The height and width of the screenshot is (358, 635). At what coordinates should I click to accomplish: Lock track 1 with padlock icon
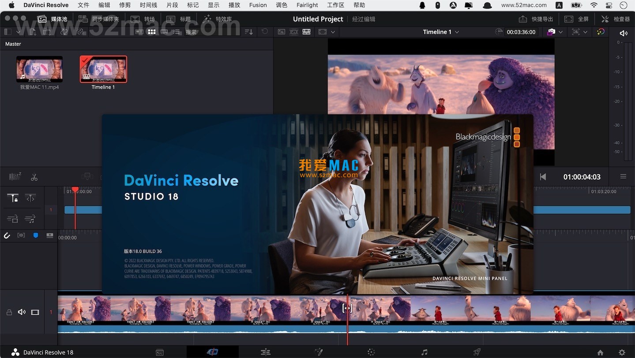coord(9,312)
